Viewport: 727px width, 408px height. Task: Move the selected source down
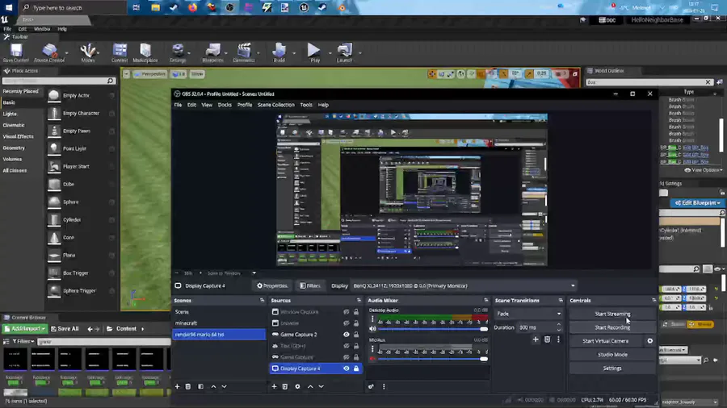[x=321, y=386]
